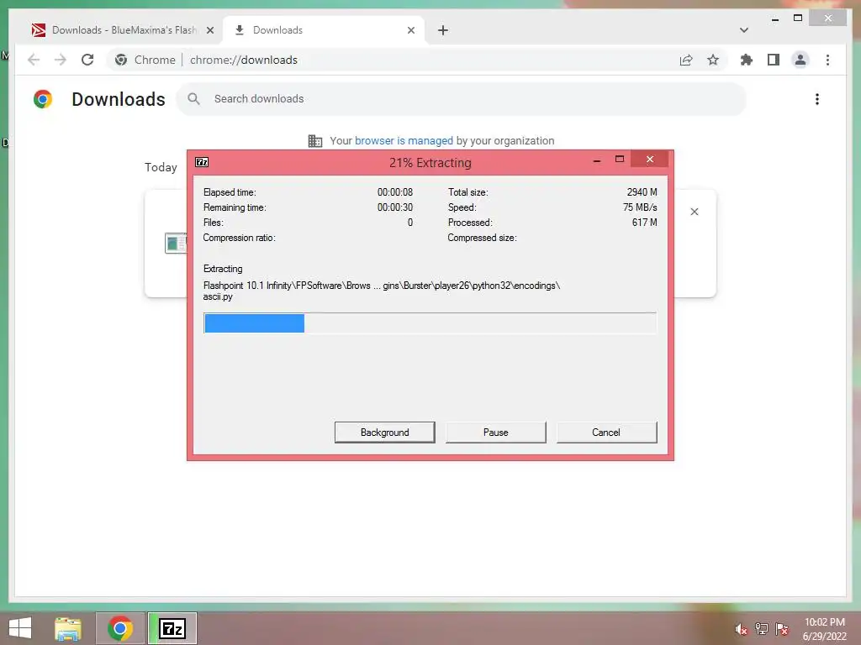Open the Action Center flag icon
The image size is (861, 645).
781,629
